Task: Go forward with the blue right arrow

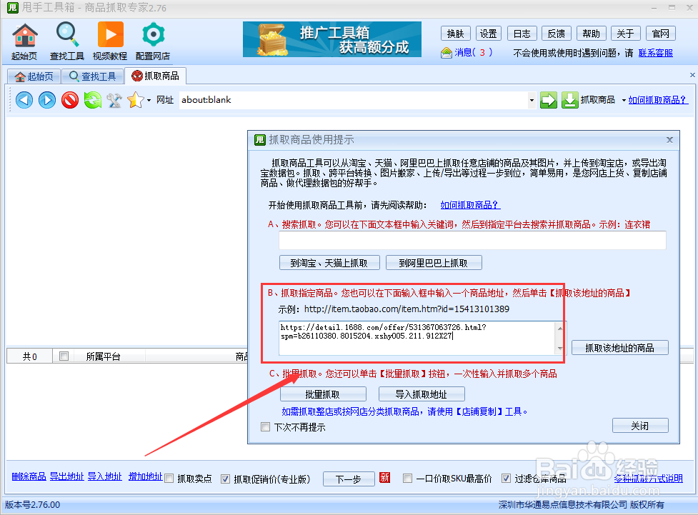Action: (46, 100)
